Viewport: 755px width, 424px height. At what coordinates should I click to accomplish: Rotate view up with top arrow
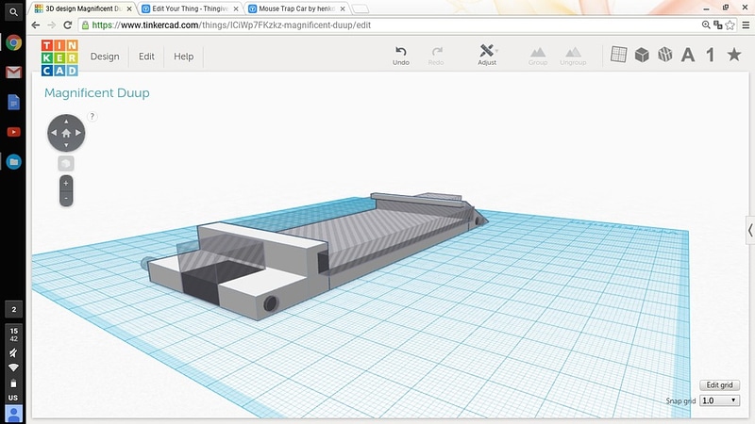point(66,122)
